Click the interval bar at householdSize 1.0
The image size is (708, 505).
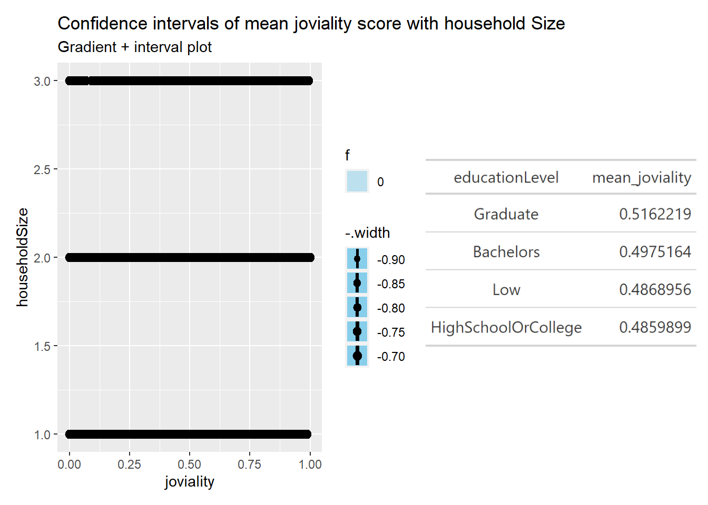190,435
